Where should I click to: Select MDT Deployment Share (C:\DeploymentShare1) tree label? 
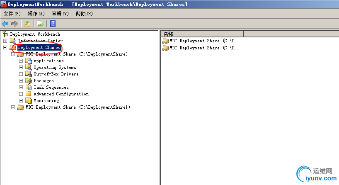(78, 107)
